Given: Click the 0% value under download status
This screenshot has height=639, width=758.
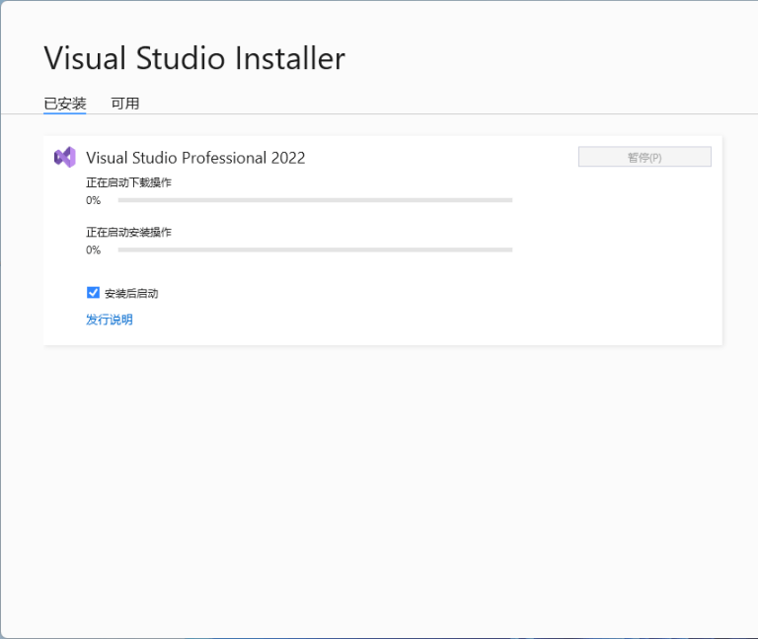Looking at the screenshot, I should [94, 200].
